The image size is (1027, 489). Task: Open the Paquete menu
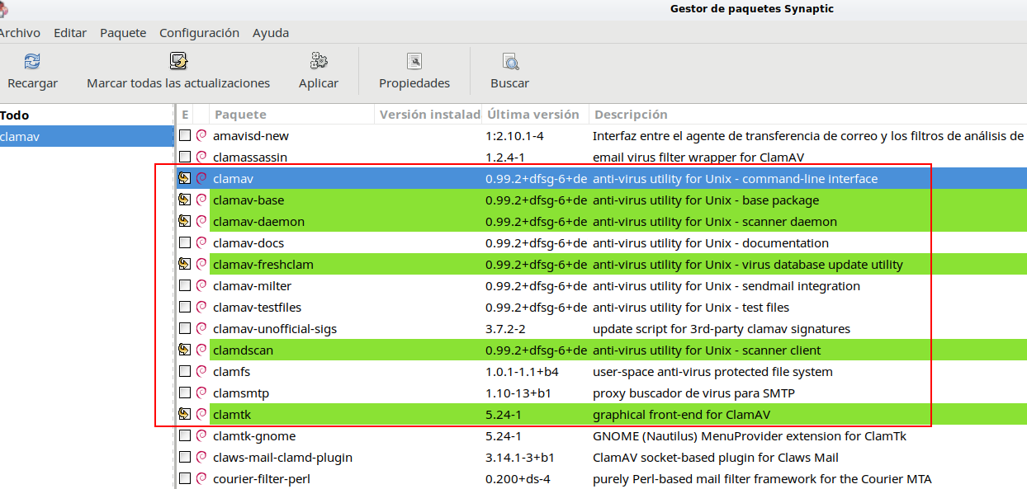point(123,33)
